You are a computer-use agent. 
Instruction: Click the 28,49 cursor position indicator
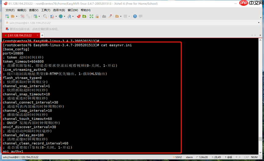click(216, 157)
